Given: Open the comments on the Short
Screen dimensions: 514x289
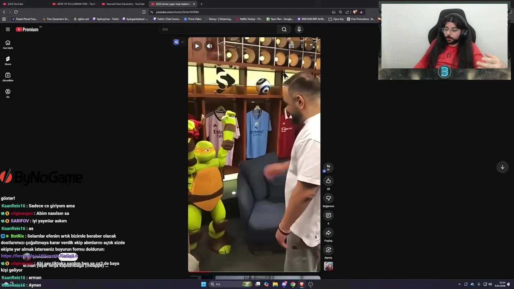Looking at the screenshot, I should tap(328, 216).
